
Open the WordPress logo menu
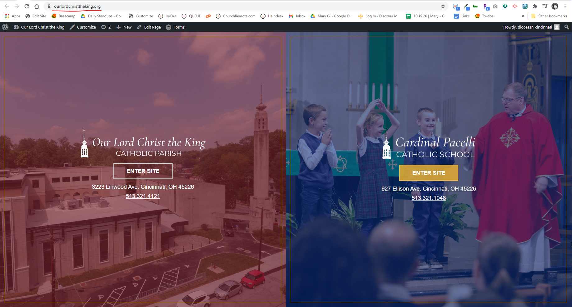(5, 27)
